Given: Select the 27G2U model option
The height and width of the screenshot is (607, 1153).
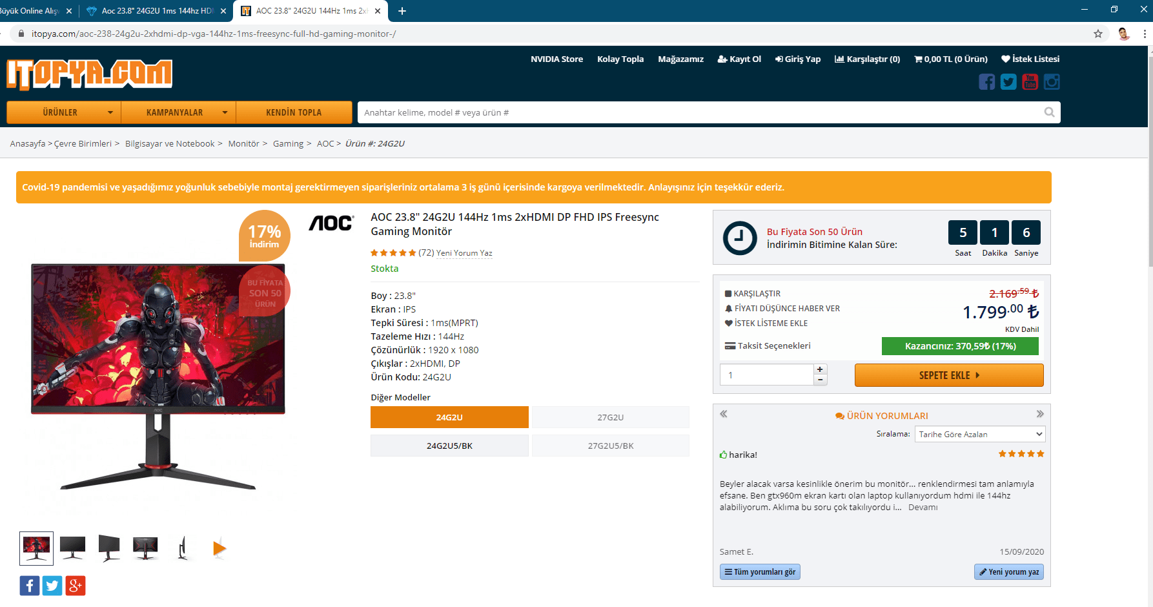Looking at the screenshot, I should 611,417.
